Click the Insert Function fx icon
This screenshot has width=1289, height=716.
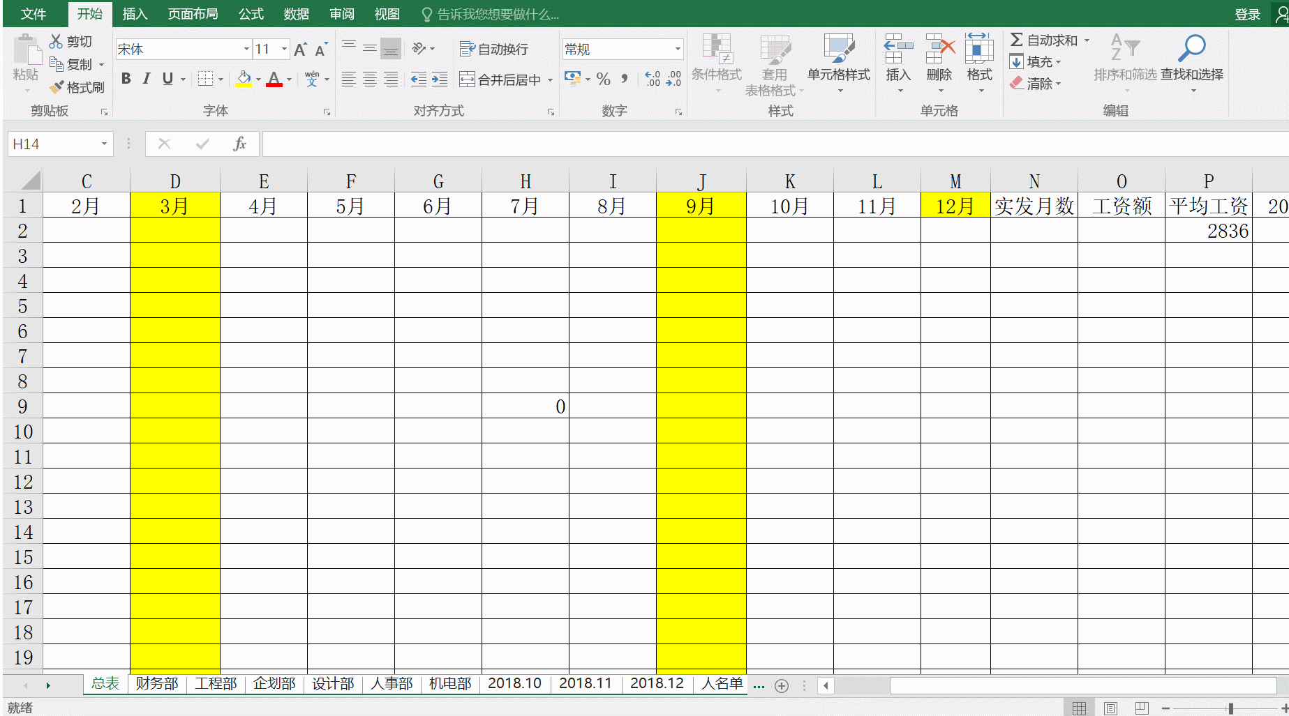pyautogui.click(x=239, y=144)
